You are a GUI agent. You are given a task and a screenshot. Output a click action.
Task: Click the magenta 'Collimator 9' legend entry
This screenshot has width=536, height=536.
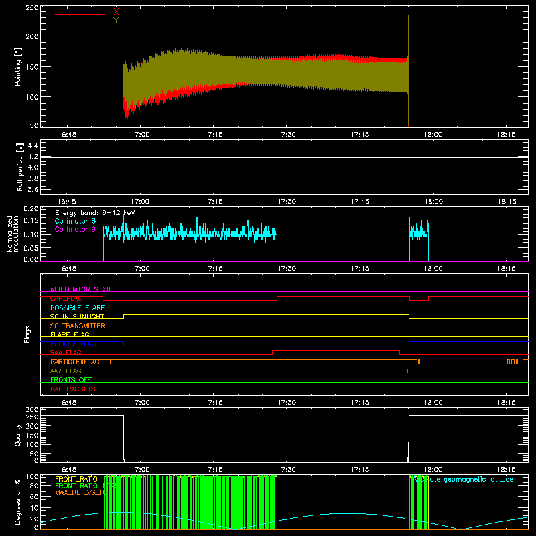coord(75,229)
